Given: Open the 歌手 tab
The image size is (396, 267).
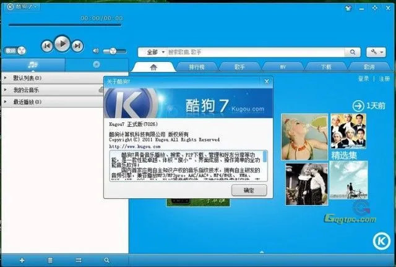Looking at the screenshot, I should coord(239,67).
